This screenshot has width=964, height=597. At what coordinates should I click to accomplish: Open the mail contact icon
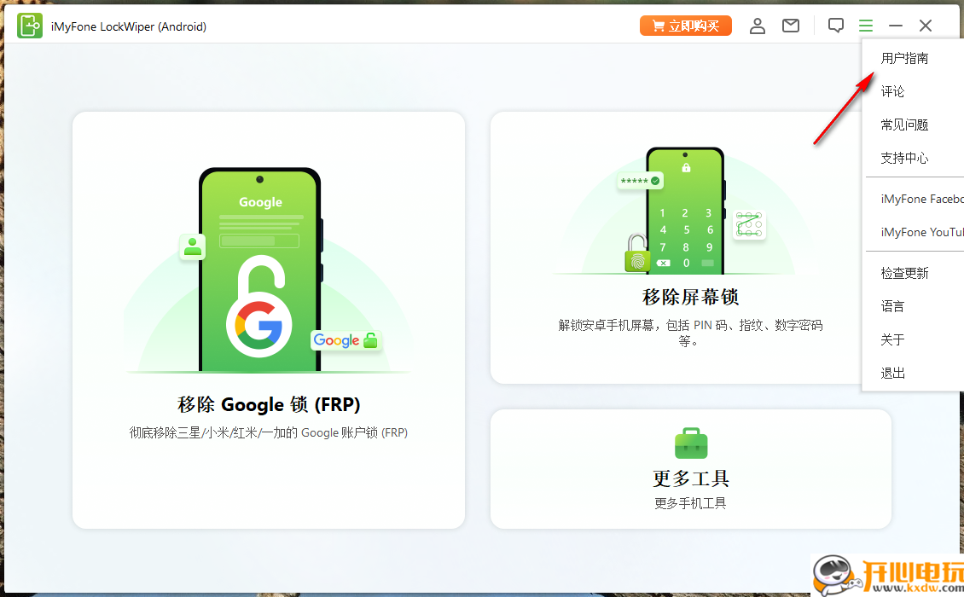(791, 26)
